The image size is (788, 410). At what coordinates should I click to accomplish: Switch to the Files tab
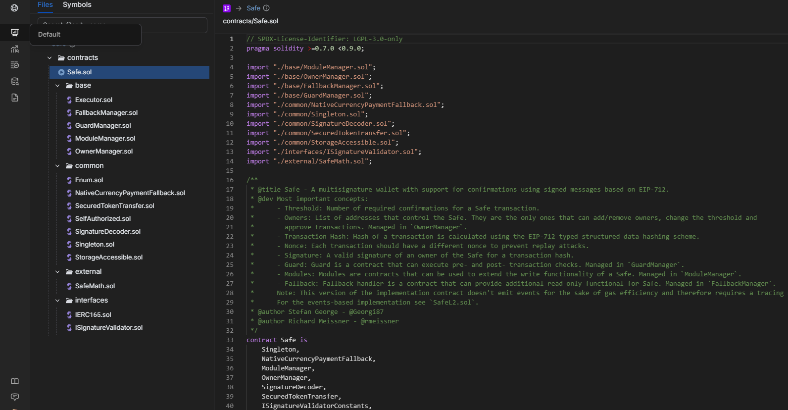45,4
